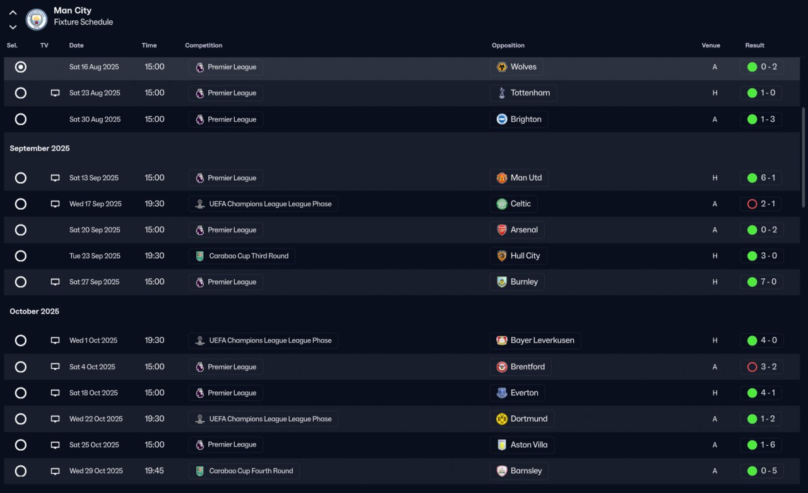Click the date Sat 30 Aug 2025
808x493 pixels.
click(94, 119)
